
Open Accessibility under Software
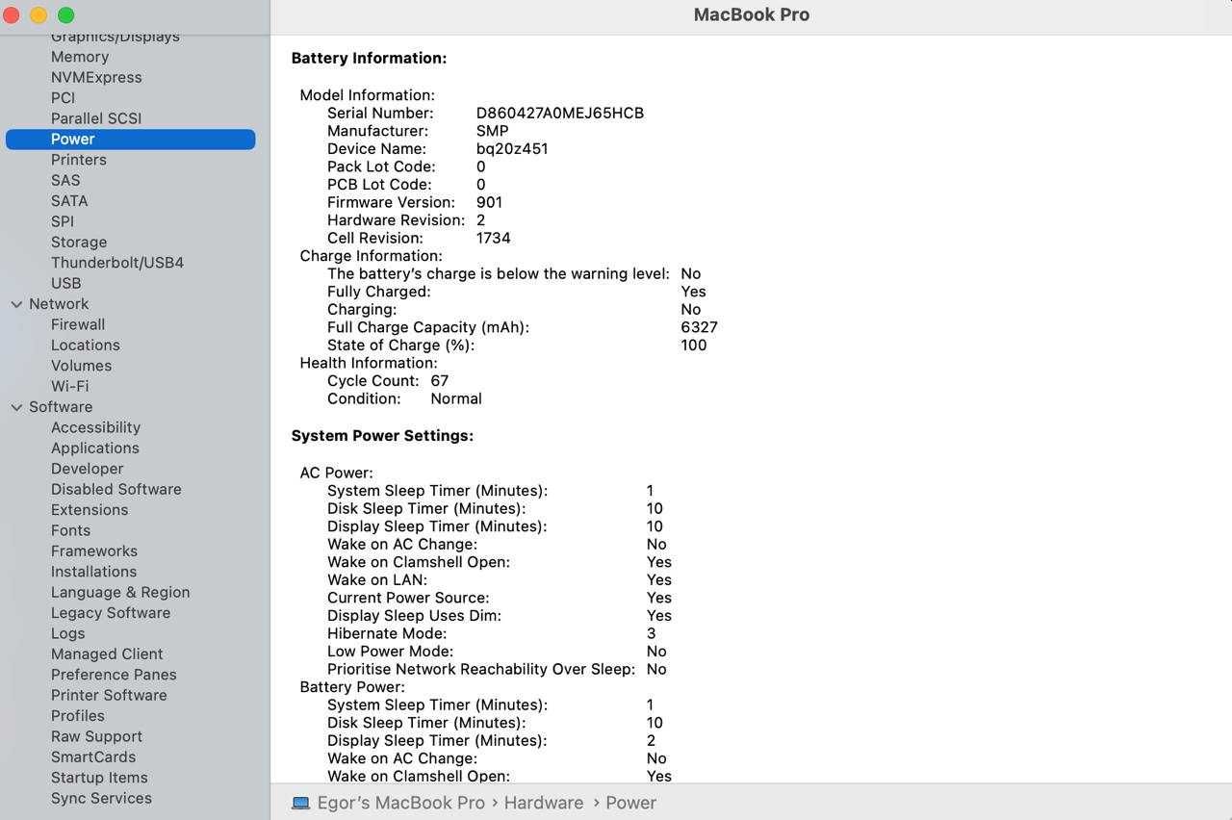(95, 427)
